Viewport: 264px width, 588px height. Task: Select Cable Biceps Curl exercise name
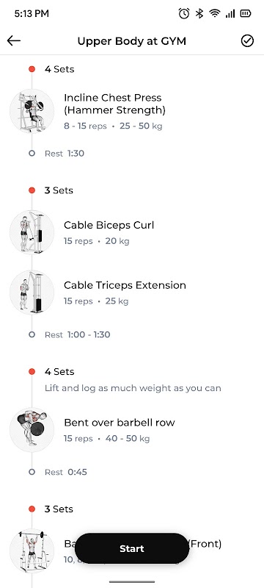[109, 225]
